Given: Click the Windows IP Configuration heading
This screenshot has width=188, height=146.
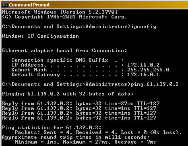Looking at the screenshot, I should tap(40, 36).
